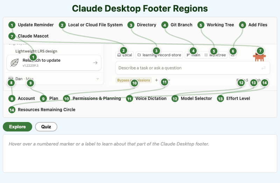The image size is (280, 183).
Task: Pick the Resources Remaining Circle legend label
Action: [x=47, y=110]
